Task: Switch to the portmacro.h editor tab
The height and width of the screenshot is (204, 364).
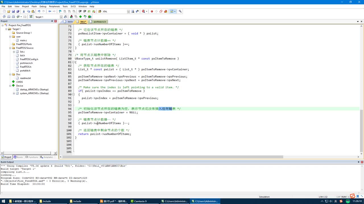Action: (98, 22)
